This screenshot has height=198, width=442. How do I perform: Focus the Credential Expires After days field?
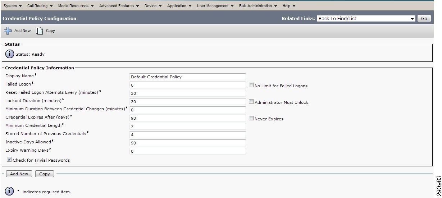tap(188, 118)
